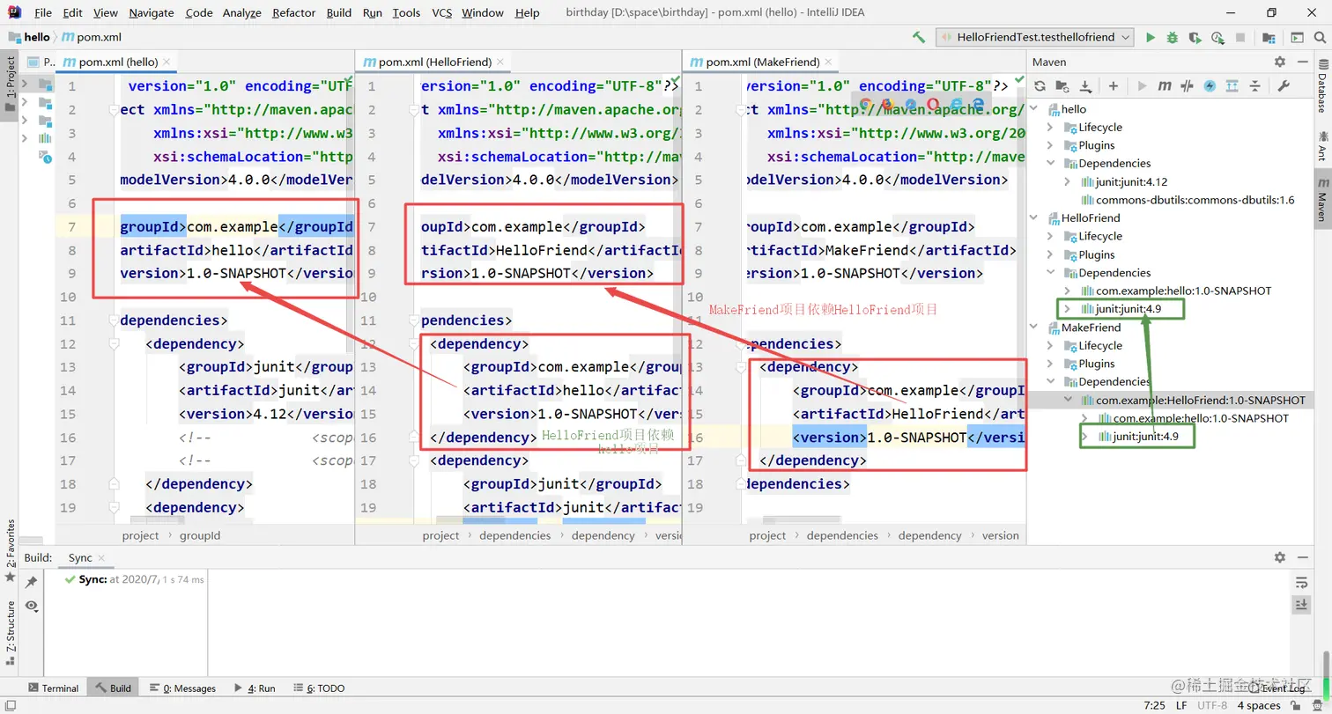Expand Lifecycle under hello project
The width and height of the screenshot is (1332, 714).
(1049, 128)
